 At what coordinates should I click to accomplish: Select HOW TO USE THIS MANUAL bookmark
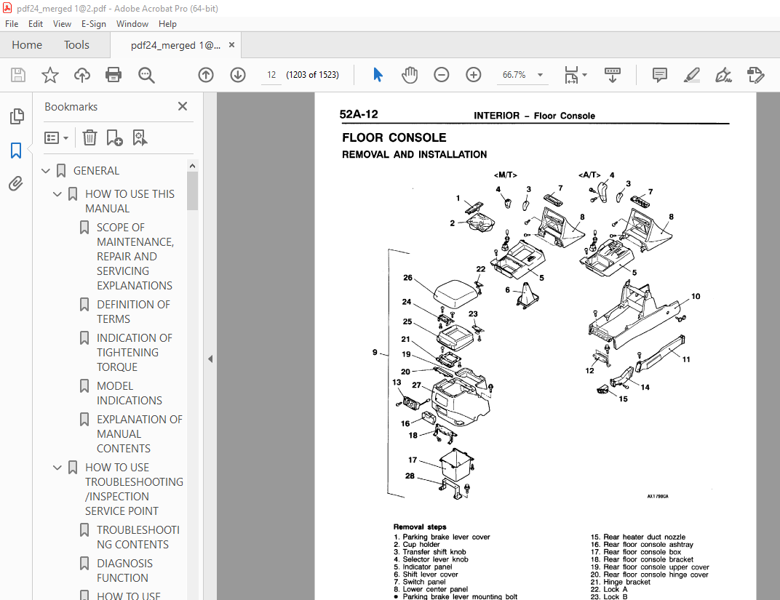(130, 201)
